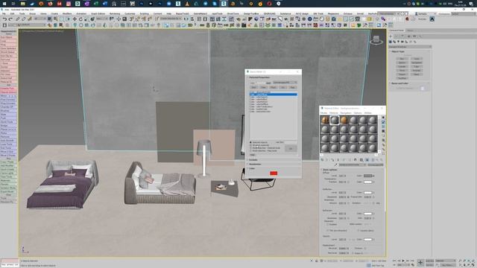The height and width of the screenshot is (268, 477).
Task: Open the dropdown at top of script dialog
Action: (x=285, y=83)
